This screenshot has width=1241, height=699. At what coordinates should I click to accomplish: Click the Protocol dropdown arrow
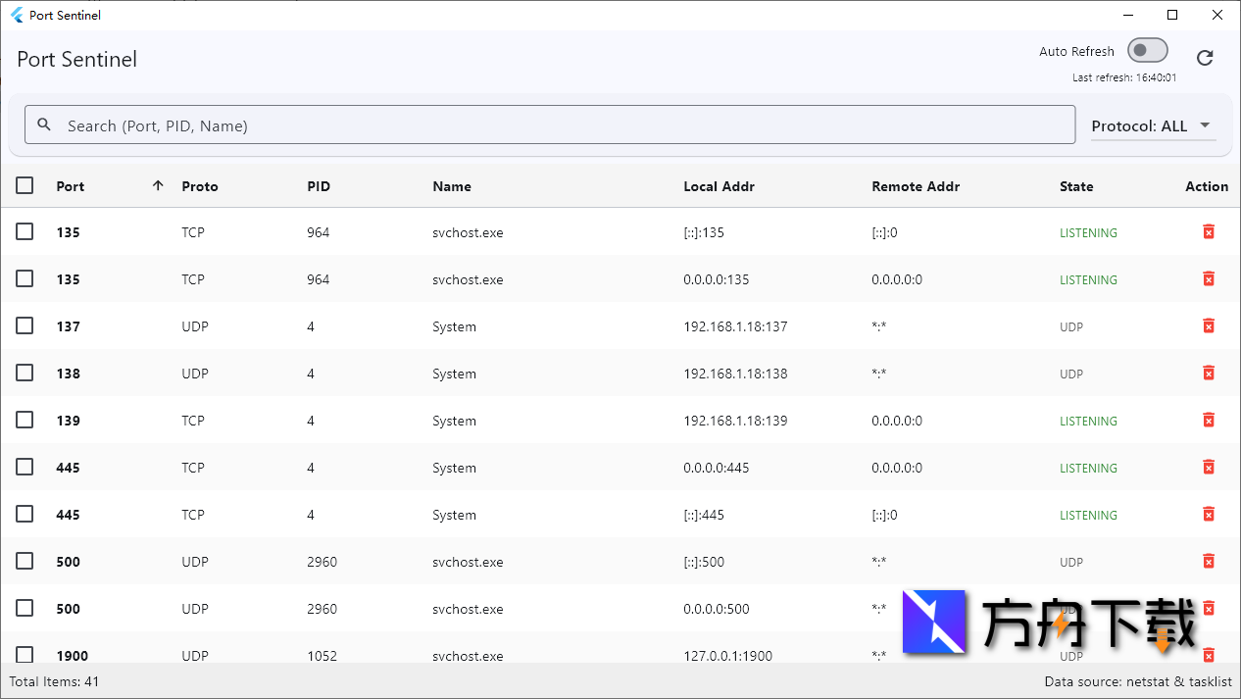pos(1205,125)
